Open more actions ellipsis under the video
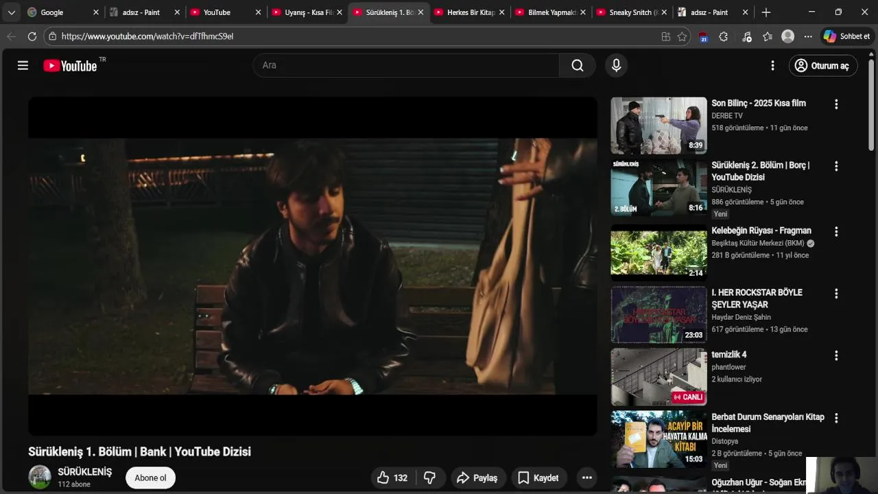The height and width of the screenshot is (494, 878). click(586, 478)
